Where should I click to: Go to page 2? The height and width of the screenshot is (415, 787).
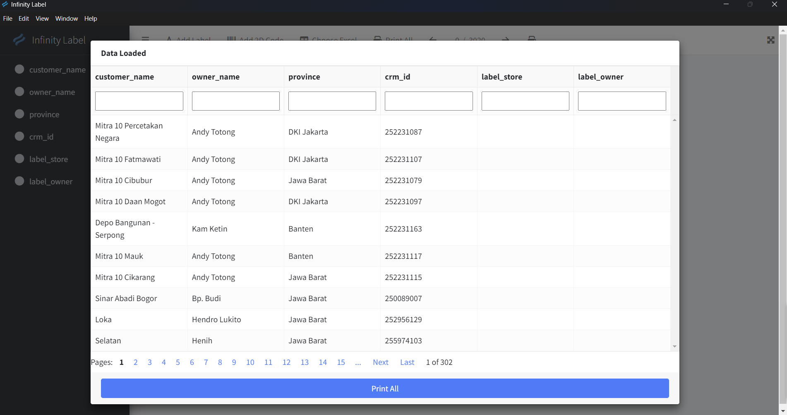(135, 362)
